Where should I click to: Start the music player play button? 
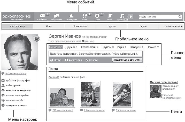pos(130,17)
